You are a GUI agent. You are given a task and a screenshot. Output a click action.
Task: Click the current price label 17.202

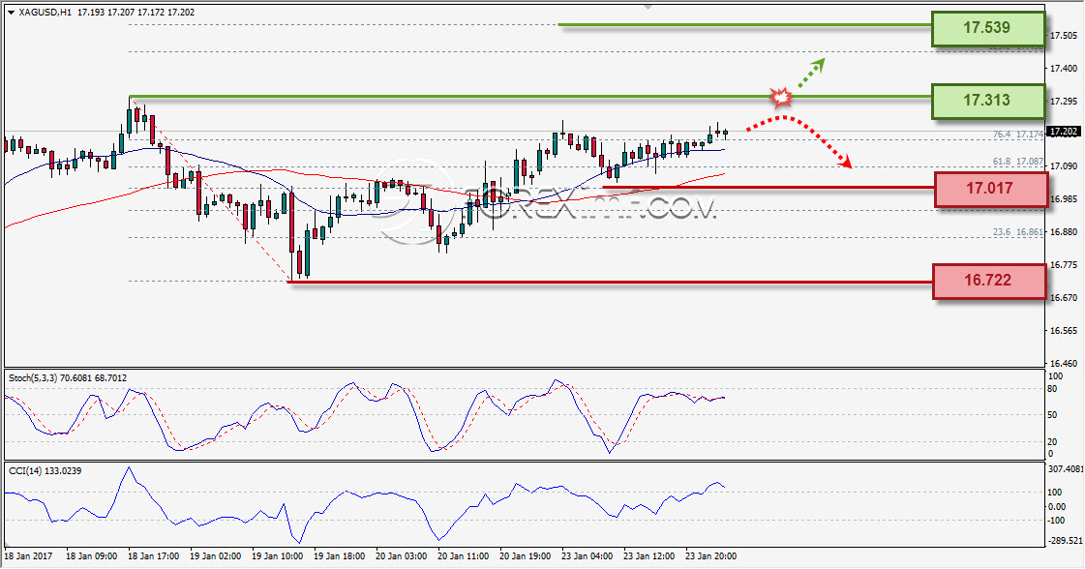point(1064,132)
